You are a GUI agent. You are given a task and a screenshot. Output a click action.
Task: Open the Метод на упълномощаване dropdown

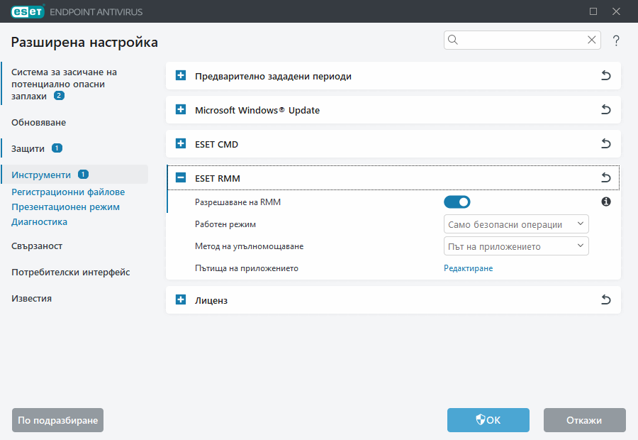tap(516, 246)
